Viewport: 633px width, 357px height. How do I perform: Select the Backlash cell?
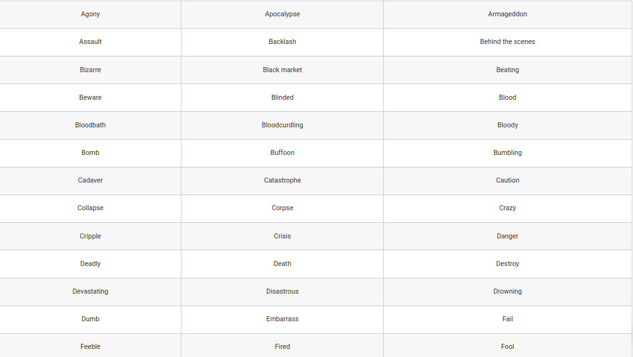point(282,42)
